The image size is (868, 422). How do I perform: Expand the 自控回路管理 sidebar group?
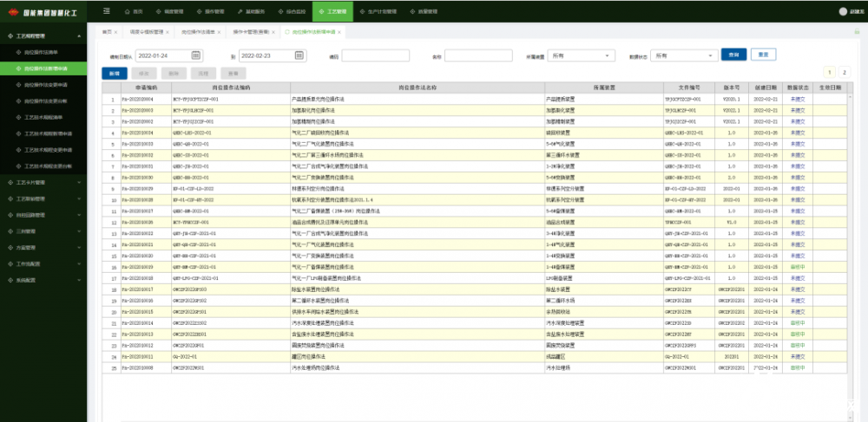(x=79, y=215)
